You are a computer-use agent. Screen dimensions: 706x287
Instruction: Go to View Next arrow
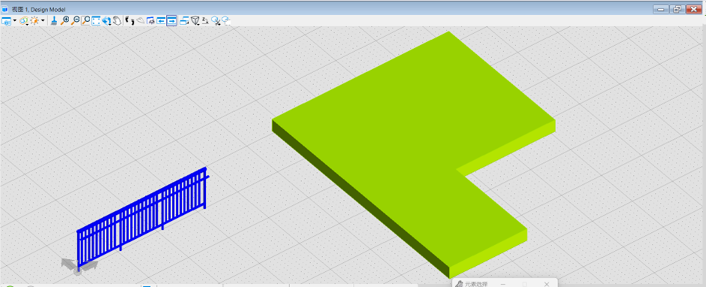[171, 21]
